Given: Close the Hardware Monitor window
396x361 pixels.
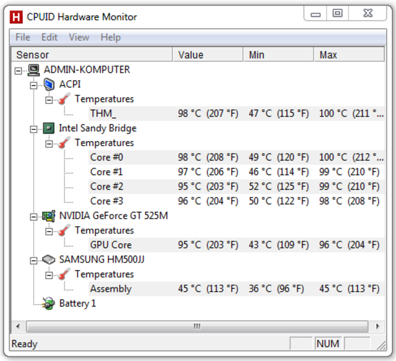Looking at the screenshot, I should (x=368, y=13).
